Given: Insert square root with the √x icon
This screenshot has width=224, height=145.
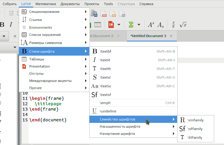Looking at the screenshot, I should coord(183,25).
